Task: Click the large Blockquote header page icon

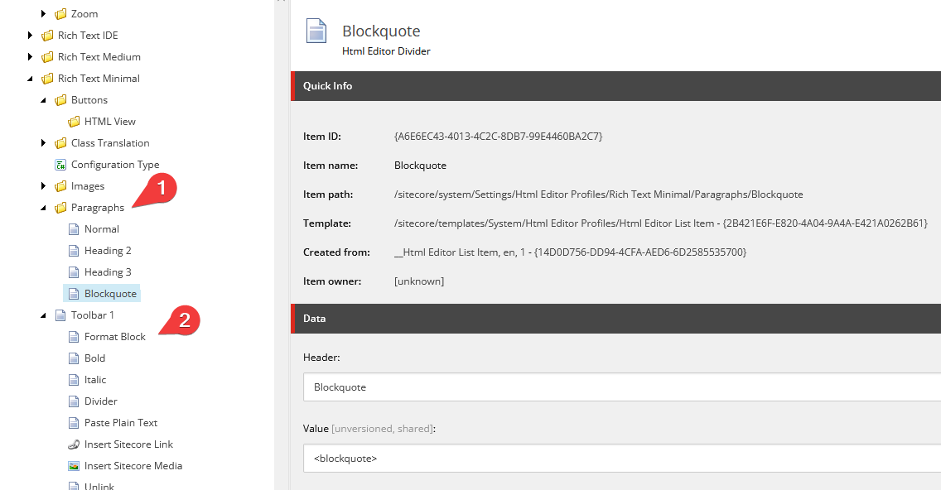Action: [316, 31]
